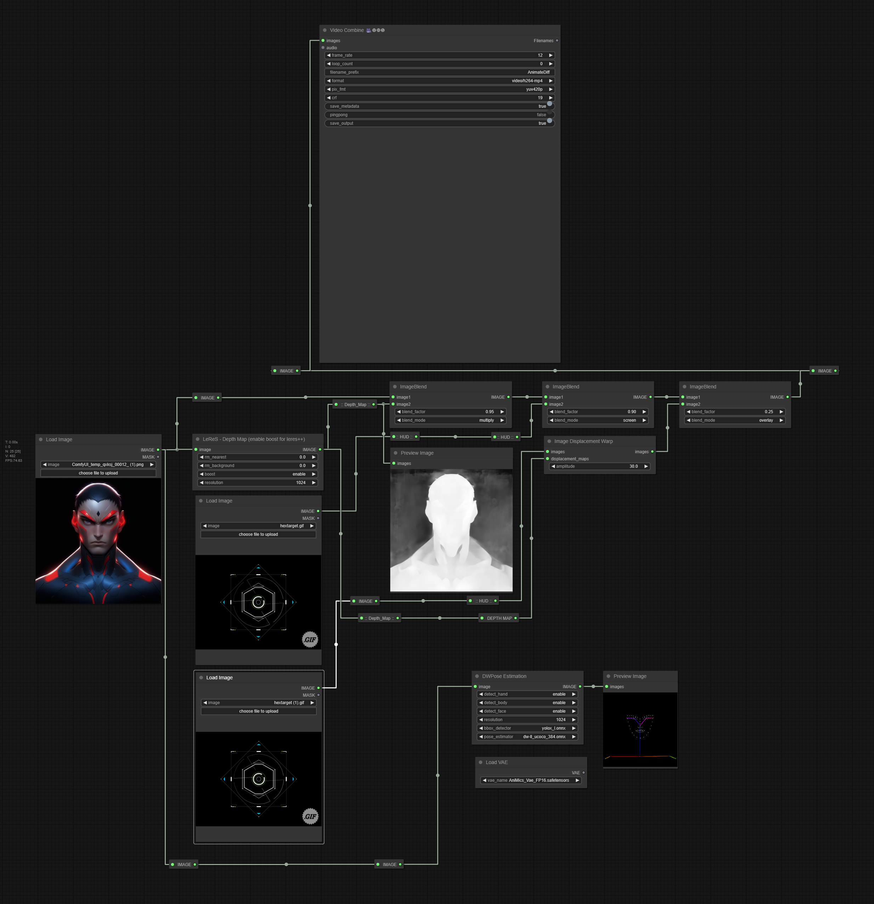Image resolution: width=874 pixels, height=904 pixels.
Task: Click the Filenames output port on Video Combine
Action: (557, 41)
